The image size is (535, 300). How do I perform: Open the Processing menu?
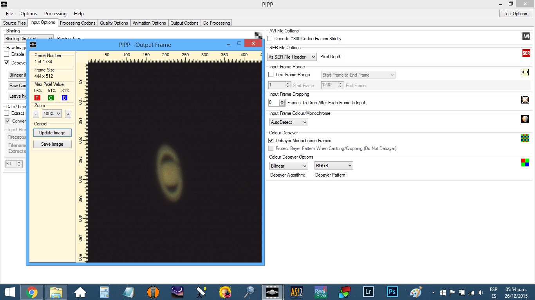pyautogui.click(x=55, y=14)
